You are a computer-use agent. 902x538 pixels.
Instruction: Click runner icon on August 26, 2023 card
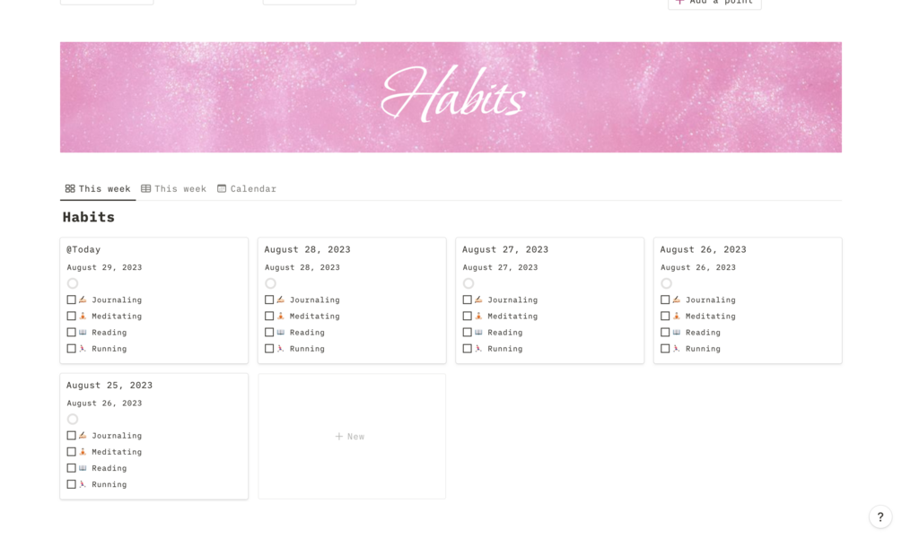pyautogui.click(x=677, y=348)
